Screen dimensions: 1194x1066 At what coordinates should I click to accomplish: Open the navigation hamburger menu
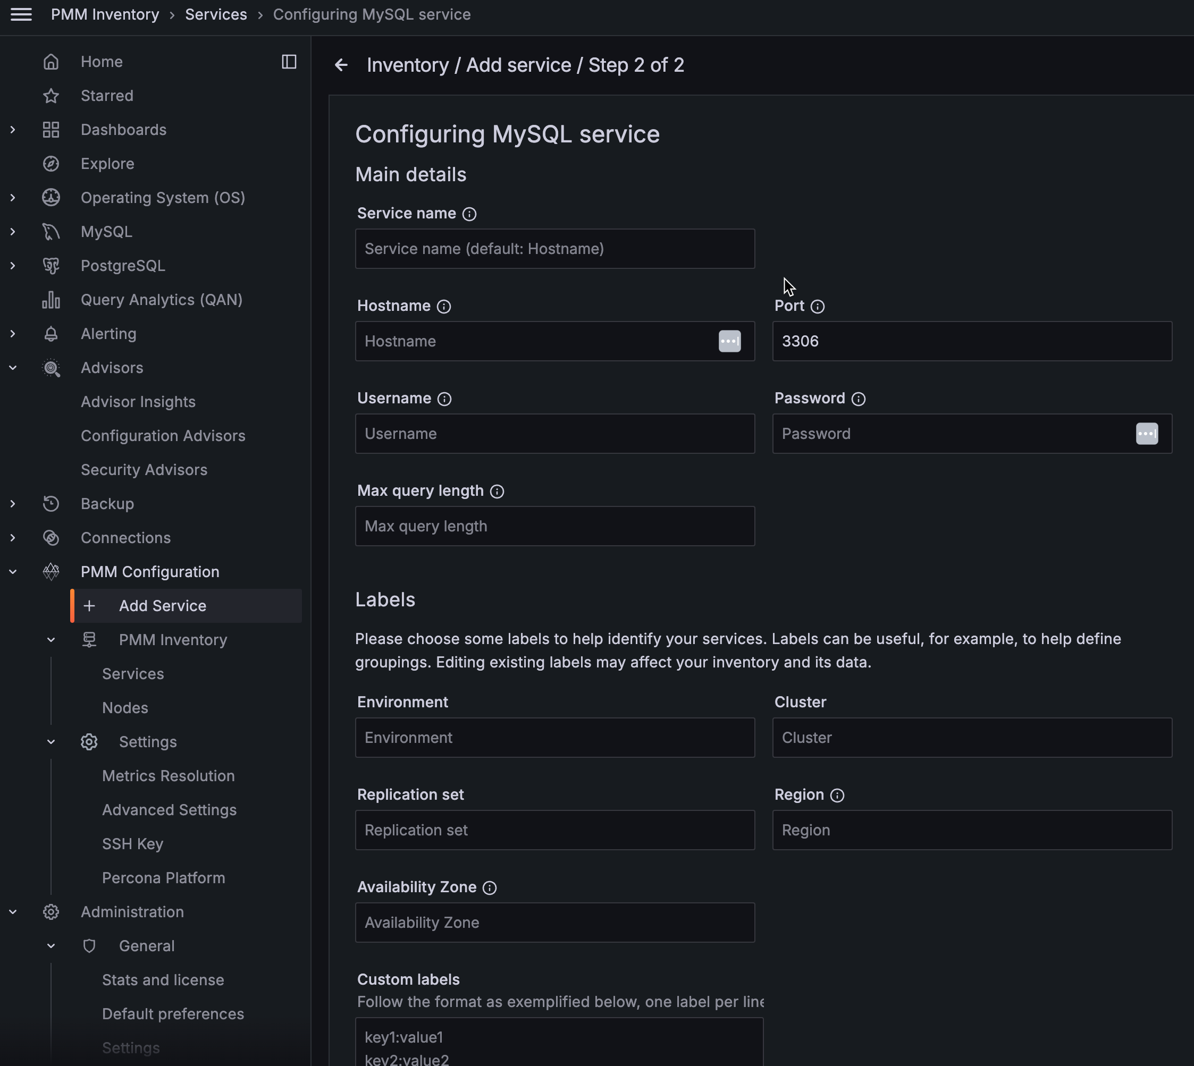(21, 15)
